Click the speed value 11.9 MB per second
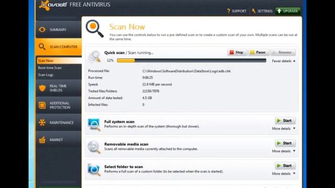The height and width of the screenshot is (188, 335). pos(157,85)
